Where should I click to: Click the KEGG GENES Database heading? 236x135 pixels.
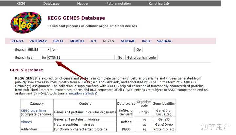point(76,18)
